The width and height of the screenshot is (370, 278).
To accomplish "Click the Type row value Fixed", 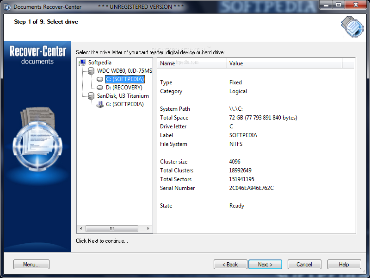I will coord(235,82).
